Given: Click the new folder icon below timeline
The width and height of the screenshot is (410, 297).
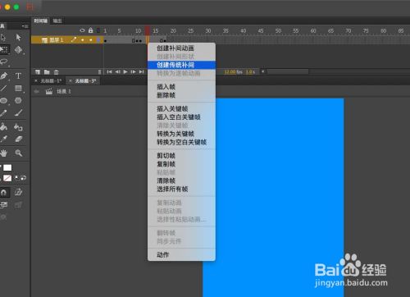Looking at the screenshot, I should tap(47, 72).
